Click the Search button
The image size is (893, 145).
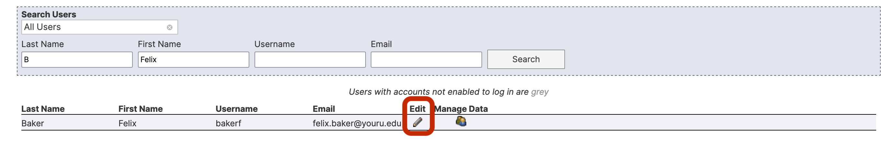(526, 59)
